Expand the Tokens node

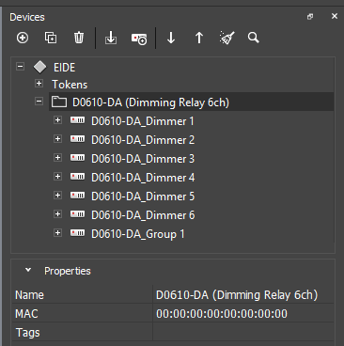click(39, 84)
